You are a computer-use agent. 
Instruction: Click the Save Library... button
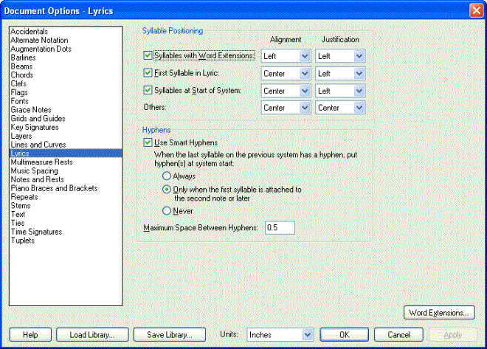pos(170,335)
